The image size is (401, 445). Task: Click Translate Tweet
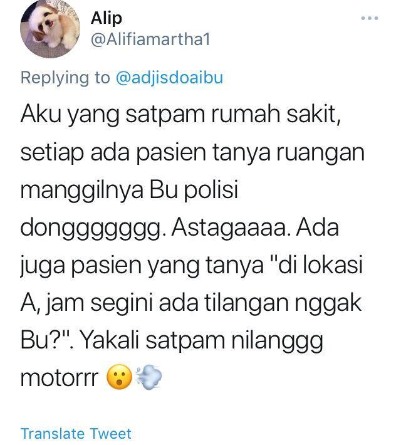[76, 433]
